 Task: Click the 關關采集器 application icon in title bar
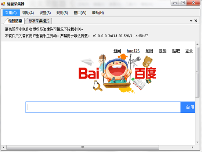tap(3, 4)
